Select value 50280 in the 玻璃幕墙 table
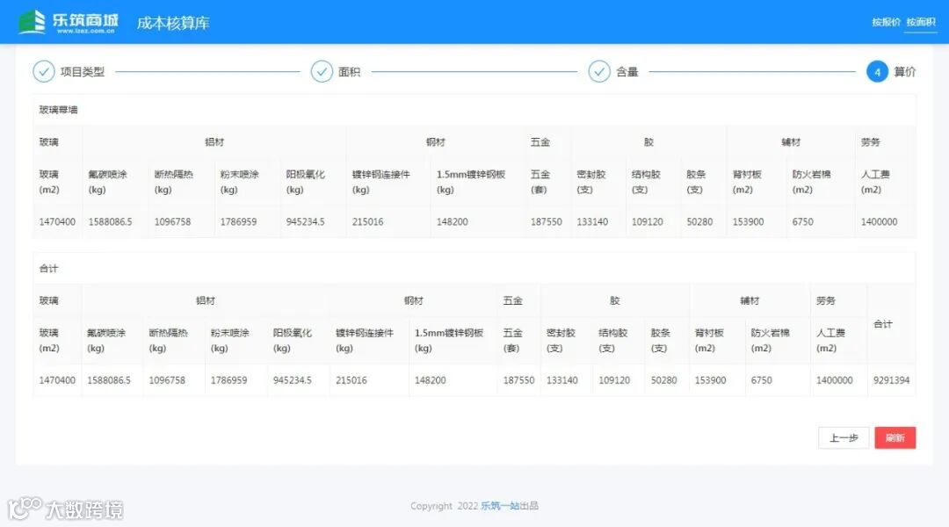Viewport: 949px width, 527px height. 699,221
